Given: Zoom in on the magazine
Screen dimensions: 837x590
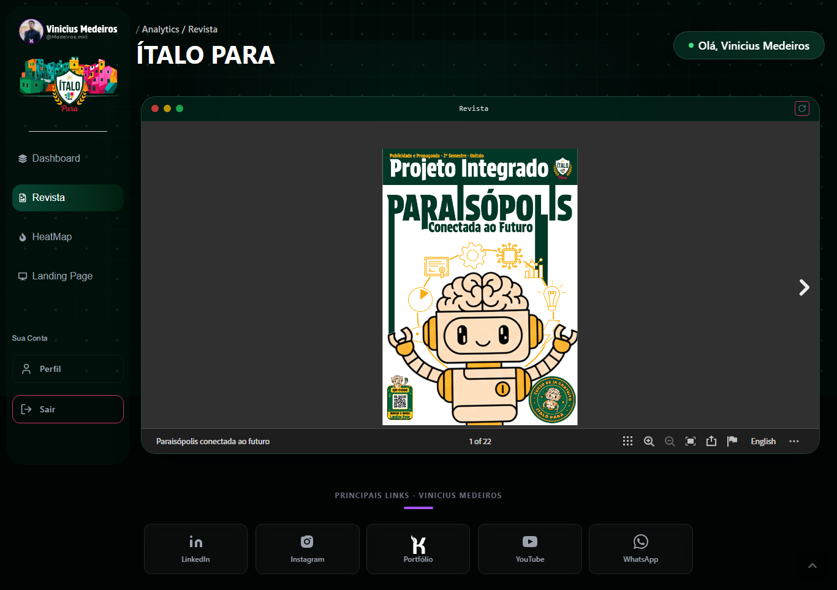Looking at the screenshot, I should point(649,441).
